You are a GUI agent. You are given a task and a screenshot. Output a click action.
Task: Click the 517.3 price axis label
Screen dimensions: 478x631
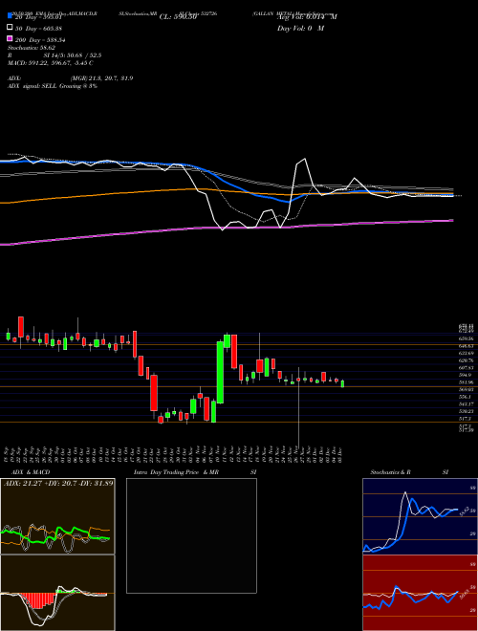click(466, 419)
